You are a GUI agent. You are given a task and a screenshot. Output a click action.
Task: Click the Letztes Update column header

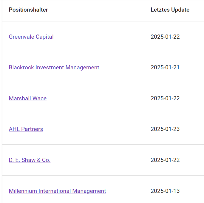pyautogui.click(x=170, y=10)
